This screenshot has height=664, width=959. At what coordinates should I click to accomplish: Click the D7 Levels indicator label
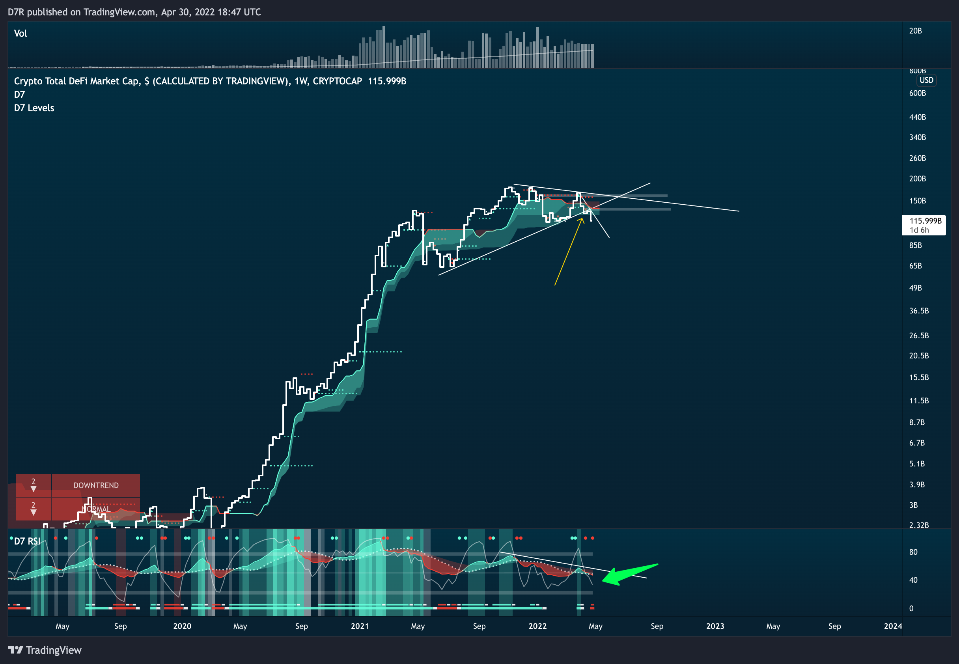34,108
